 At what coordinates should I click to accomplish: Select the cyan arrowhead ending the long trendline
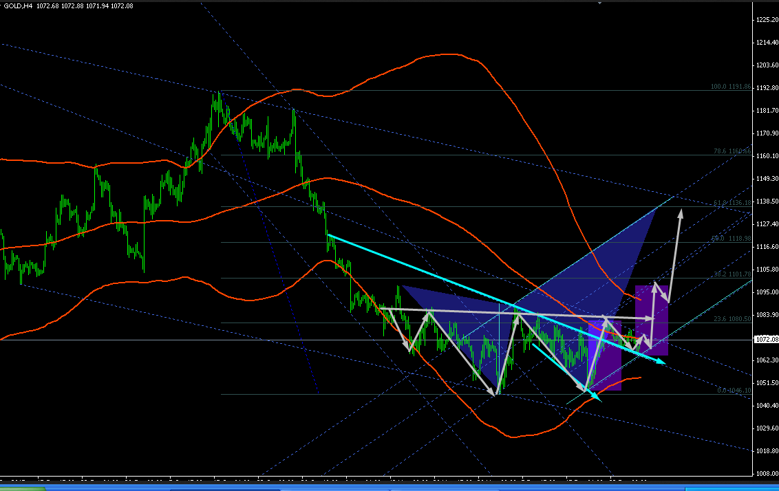(661, 362)
